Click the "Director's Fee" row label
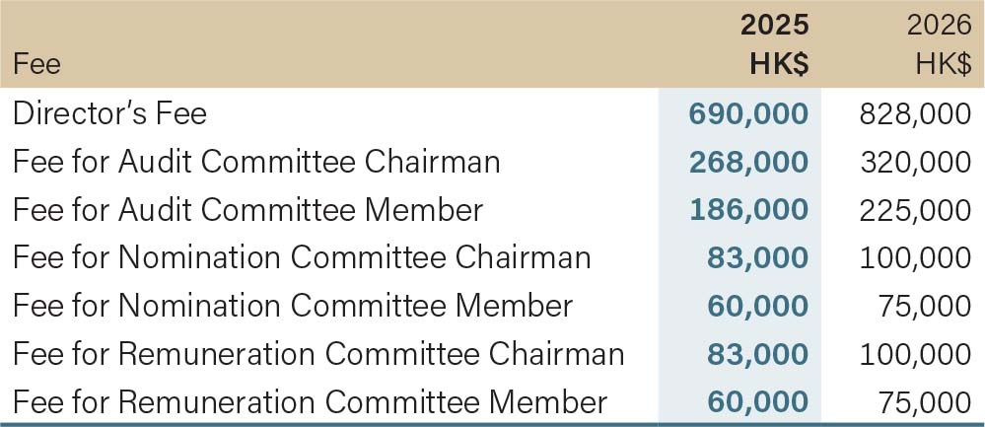 tap(109, 113)
